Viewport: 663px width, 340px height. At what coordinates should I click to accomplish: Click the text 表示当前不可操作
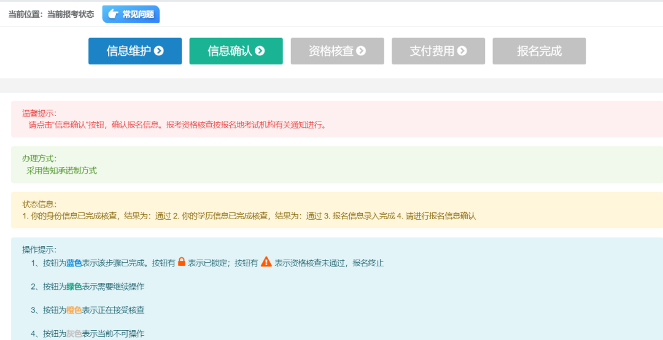pyautogui.click(x=114, y=334)
